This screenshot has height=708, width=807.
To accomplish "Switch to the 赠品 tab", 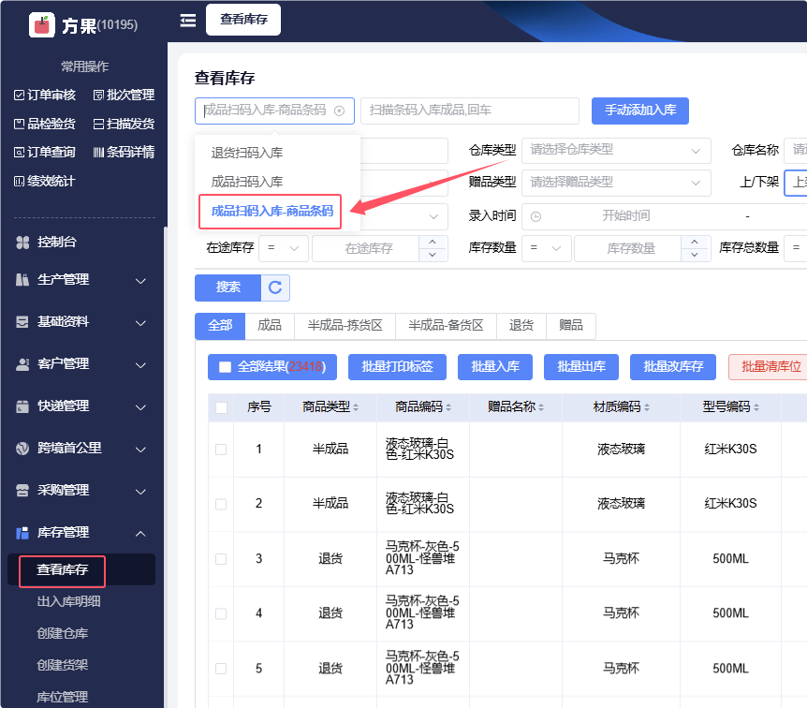I will point(571,325).
